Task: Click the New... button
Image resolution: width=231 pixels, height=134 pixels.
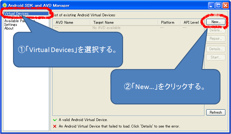Action: (x=216, y=22)
